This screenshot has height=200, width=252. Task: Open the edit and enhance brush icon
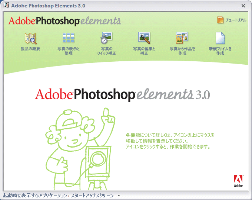[144, 38]
